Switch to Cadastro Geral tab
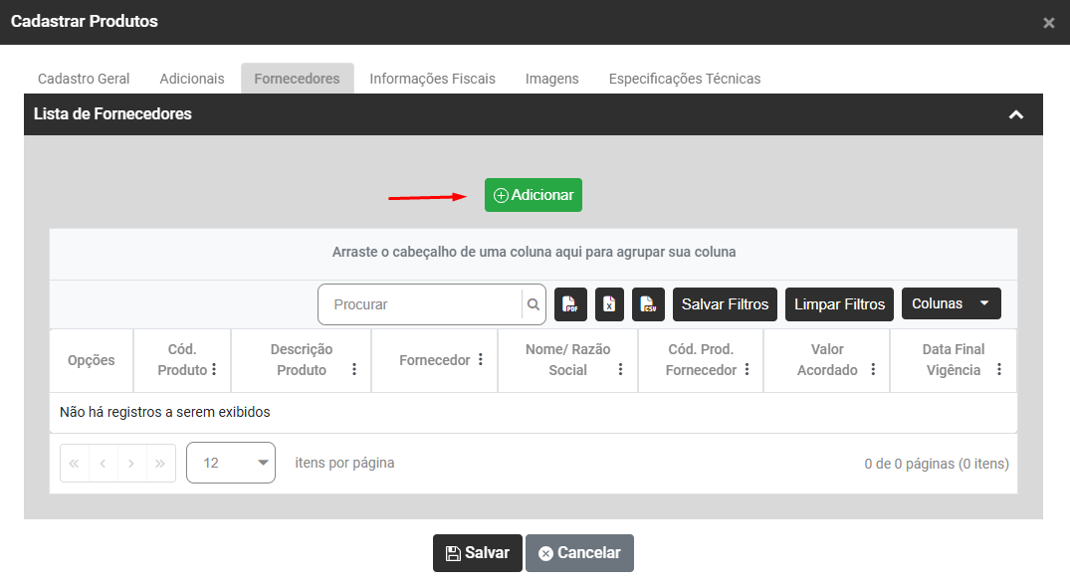The image size is (1070, 585). 84,79
